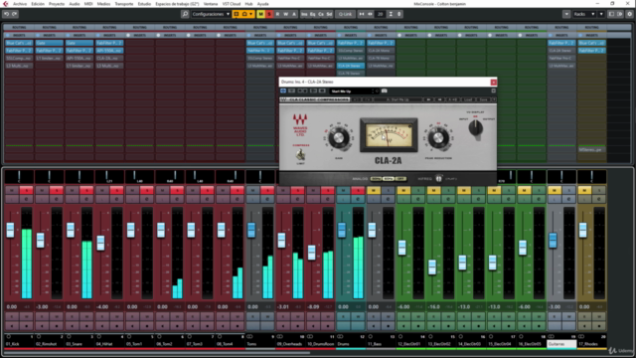Screen dimensions: 636x358
Task: Expand the Routing rack header on first channel
Action: (19, 28)
